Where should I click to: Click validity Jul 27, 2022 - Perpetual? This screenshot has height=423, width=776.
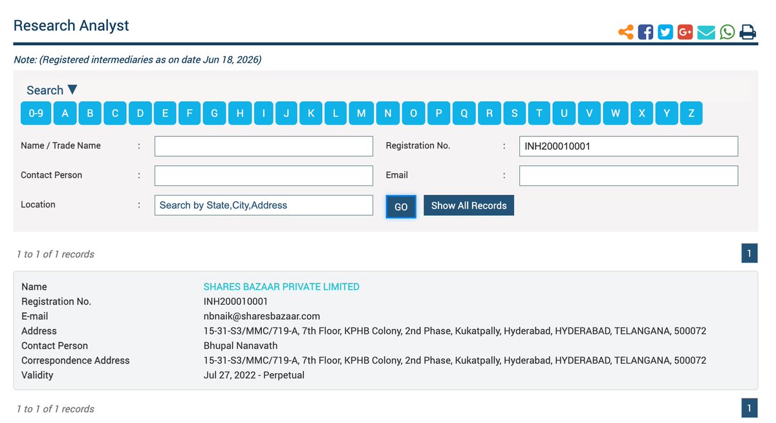click(x=254, y=375)
